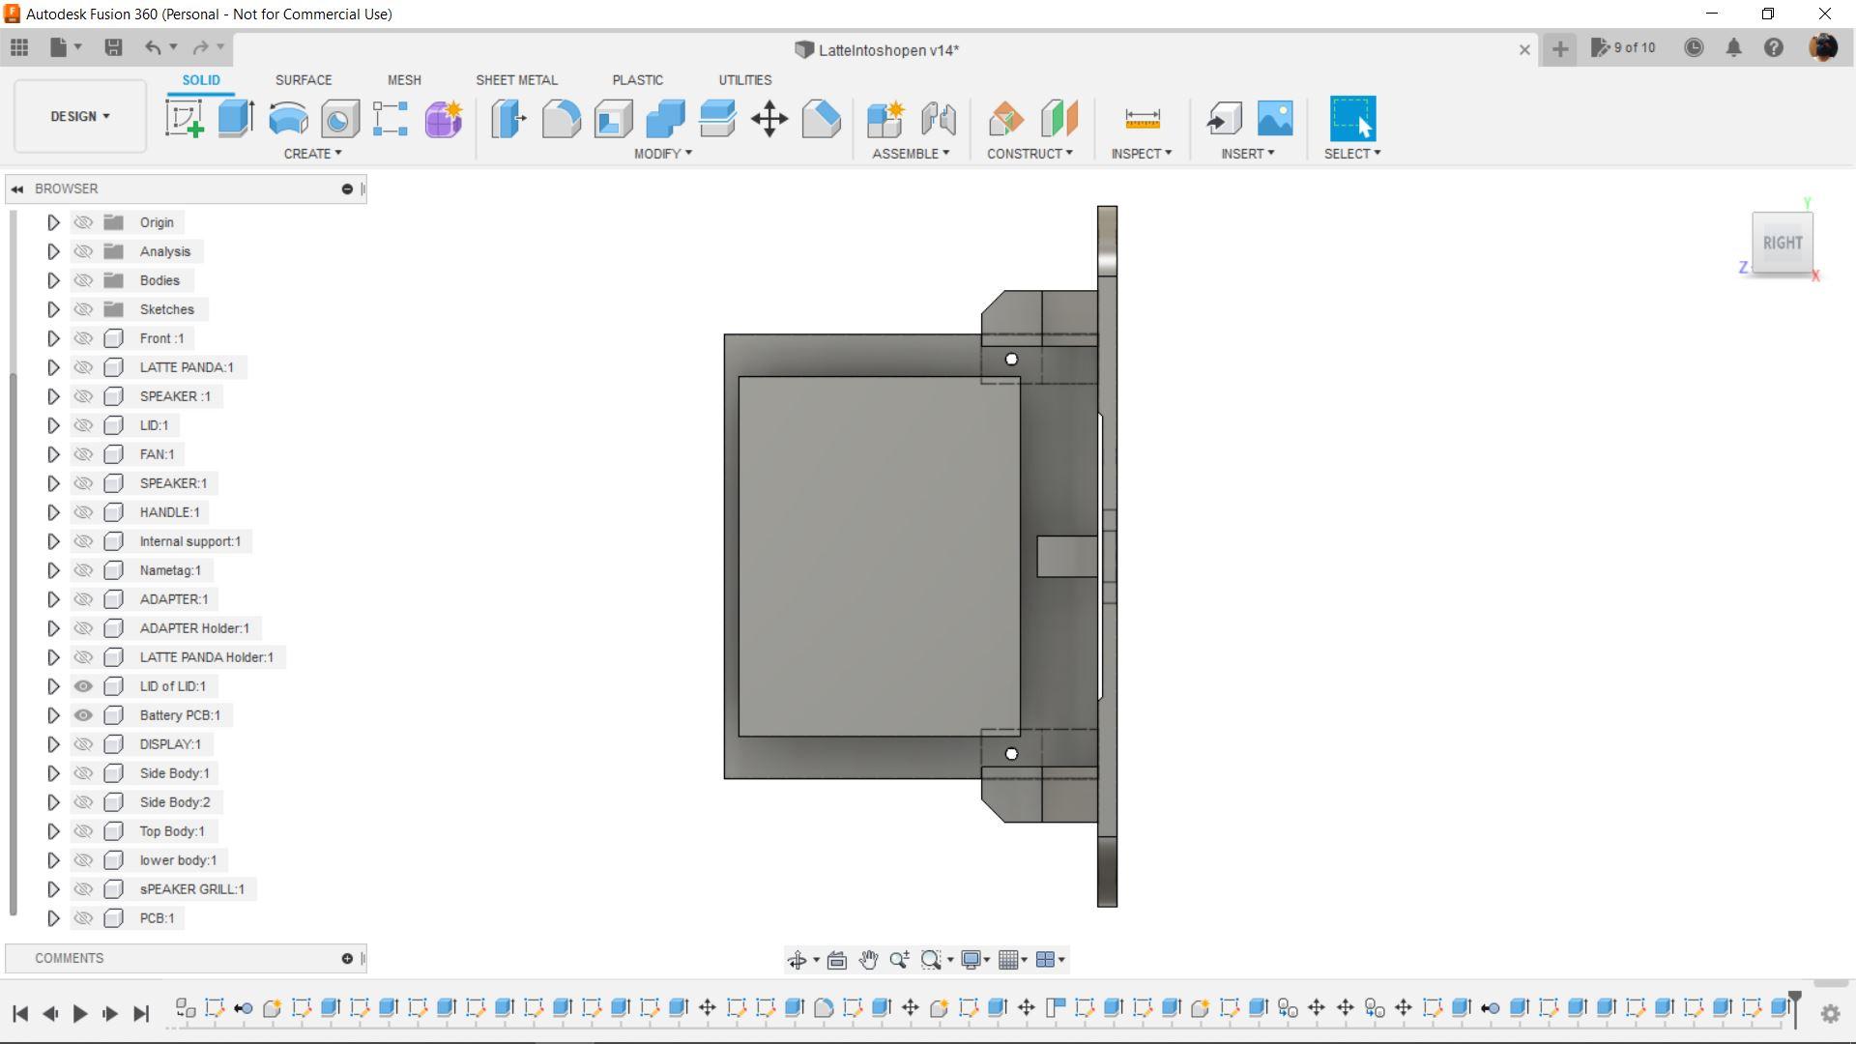Click the RIGHT face of ViewCube
The height and width of the screenshot is (1044, 1856).
coord(1782,243)
